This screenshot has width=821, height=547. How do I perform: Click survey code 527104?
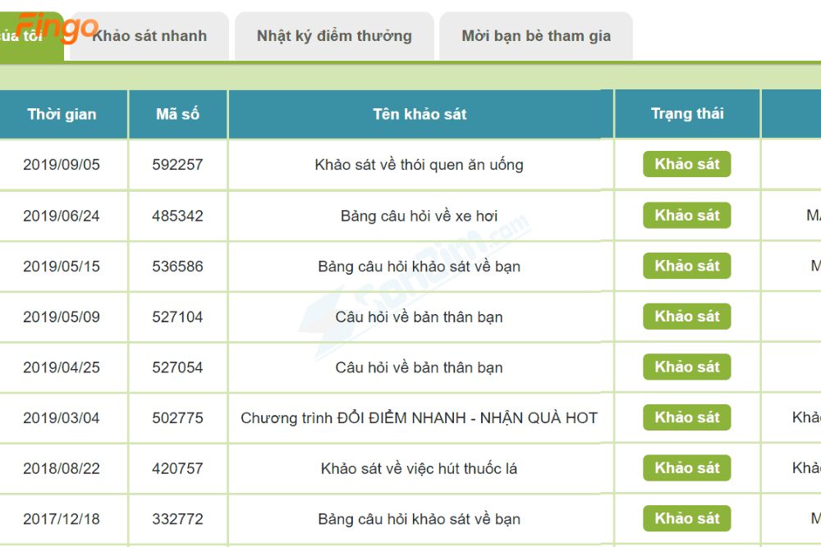(x=177, y=317)
